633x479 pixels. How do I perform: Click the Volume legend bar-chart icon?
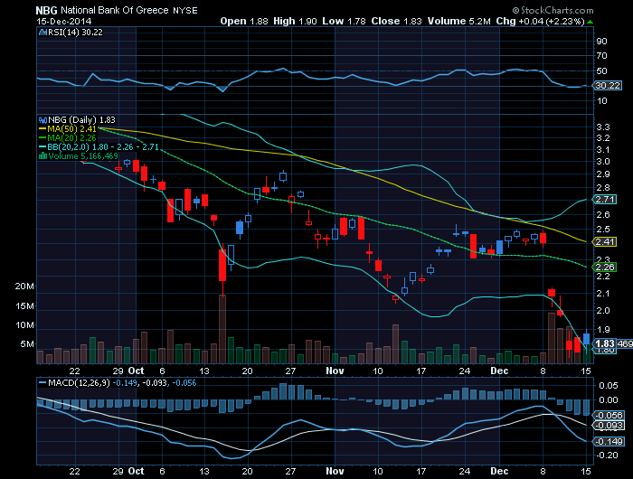[x=43, y=155]
